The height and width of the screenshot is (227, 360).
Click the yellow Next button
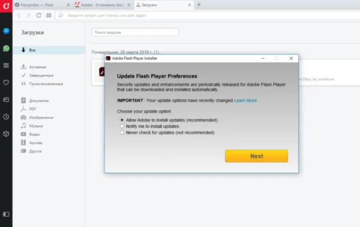tap(256, 156)
